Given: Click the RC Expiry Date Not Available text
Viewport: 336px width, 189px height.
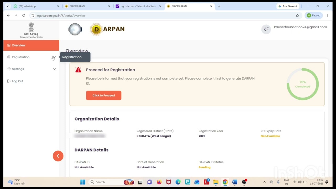Looking at the screenshot, I should (270, 136).
